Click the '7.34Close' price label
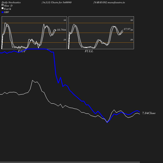 (149, 113)
